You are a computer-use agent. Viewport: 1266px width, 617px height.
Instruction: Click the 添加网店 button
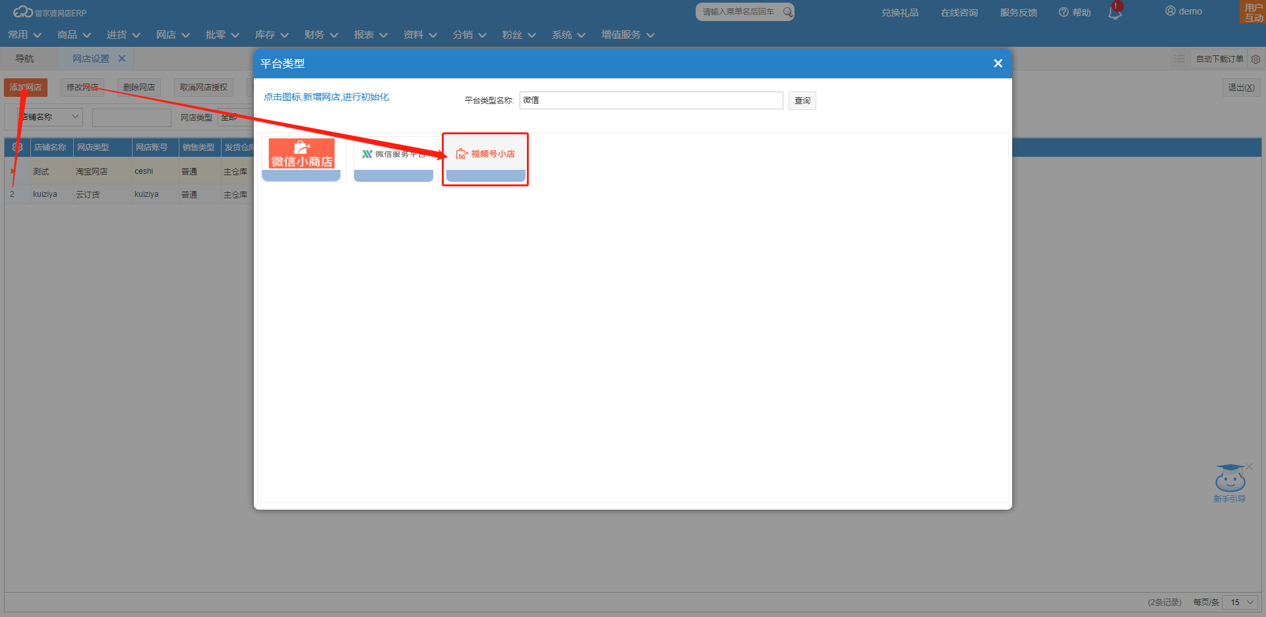pos(26,87)
